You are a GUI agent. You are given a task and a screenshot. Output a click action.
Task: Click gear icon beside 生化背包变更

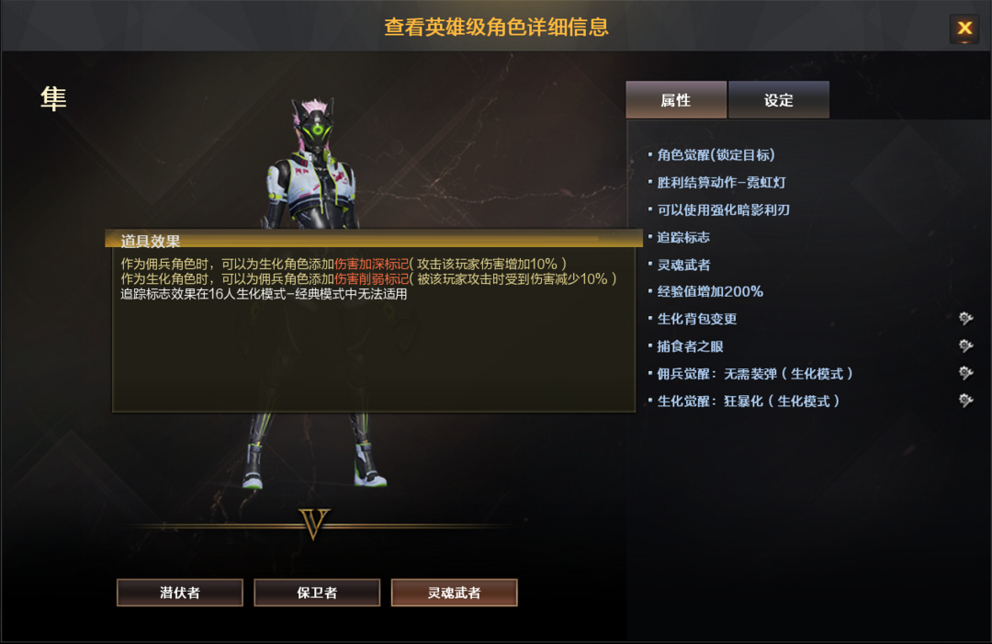point(965,318)
